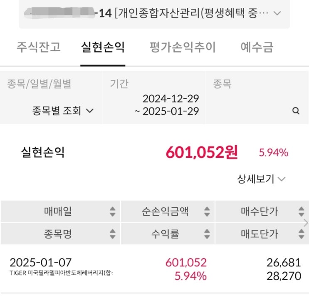The image size is (309, 298).
Task: Tap the 601,052원 realized profit total
Action: point(202,153)
